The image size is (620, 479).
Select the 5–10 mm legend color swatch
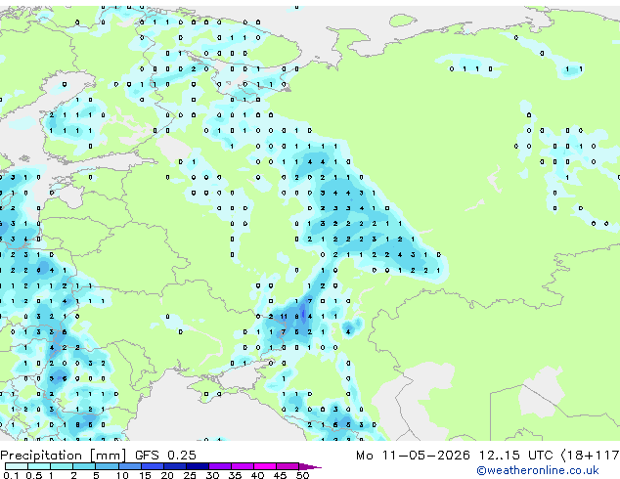pos(107,466)
